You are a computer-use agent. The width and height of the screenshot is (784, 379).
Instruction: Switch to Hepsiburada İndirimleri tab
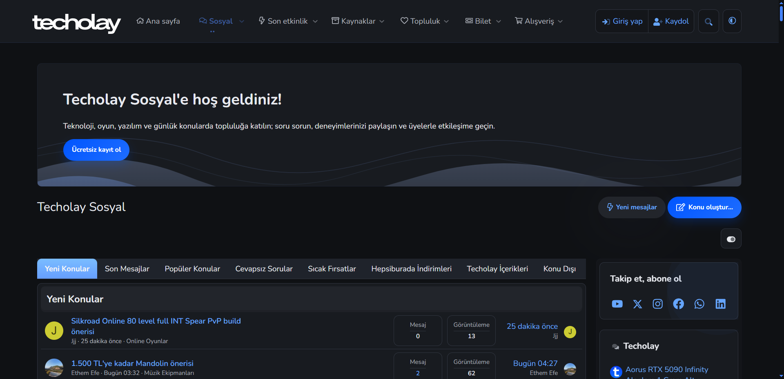click(x=411, y=269)
